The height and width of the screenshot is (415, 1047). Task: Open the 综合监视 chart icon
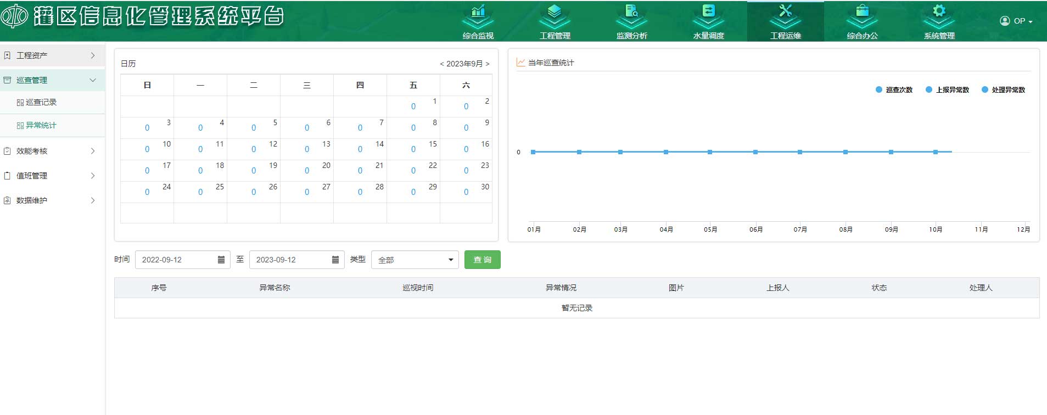coord(478,12)
